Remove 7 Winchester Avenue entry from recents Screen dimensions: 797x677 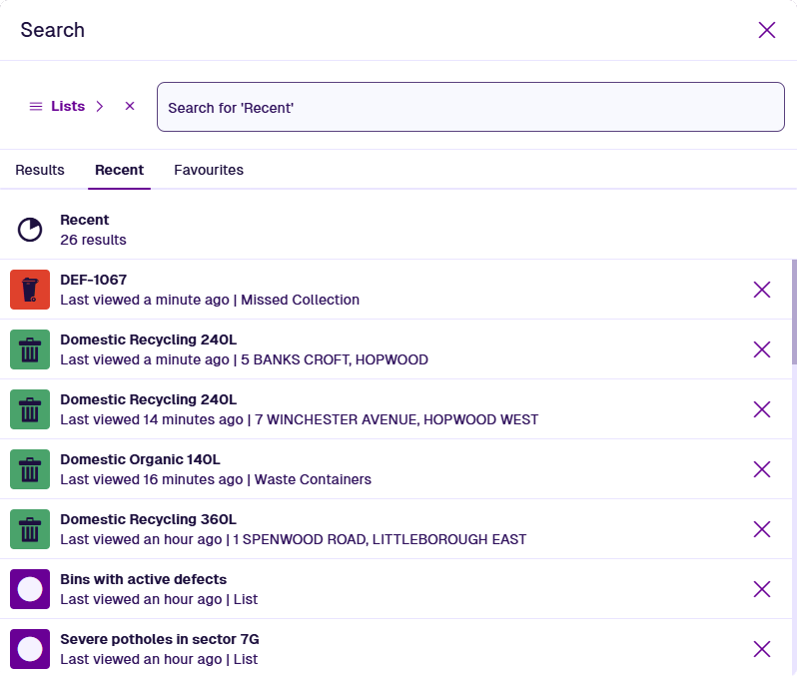(762, 409)
